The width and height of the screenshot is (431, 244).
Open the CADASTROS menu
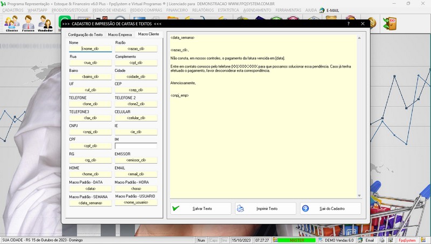(x=13, y=10)
